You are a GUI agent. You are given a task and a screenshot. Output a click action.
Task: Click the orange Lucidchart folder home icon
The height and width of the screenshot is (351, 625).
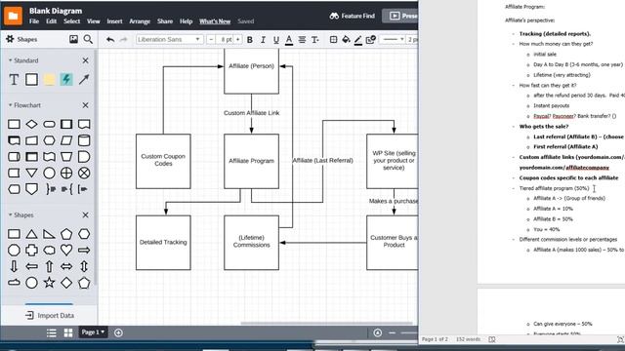tap(13, 16)
